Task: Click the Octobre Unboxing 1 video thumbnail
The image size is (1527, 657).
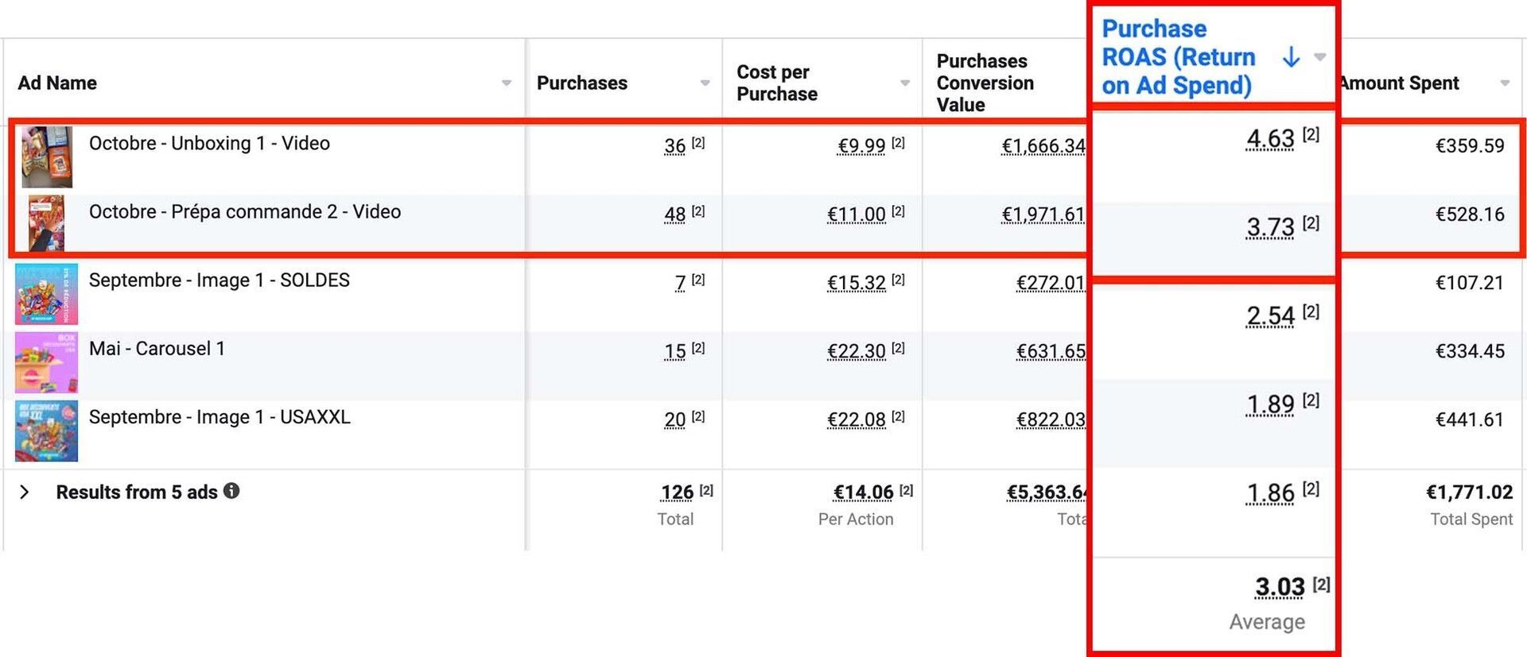Action: tap(46, 157)
